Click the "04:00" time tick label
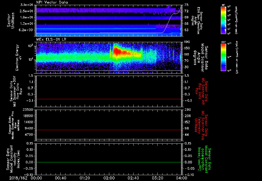Screen dimensions: 262x181 click(182, 178)
